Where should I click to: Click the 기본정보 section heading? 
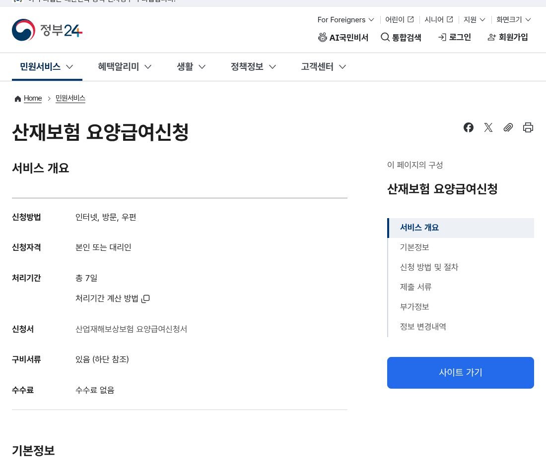pos(33,450)
